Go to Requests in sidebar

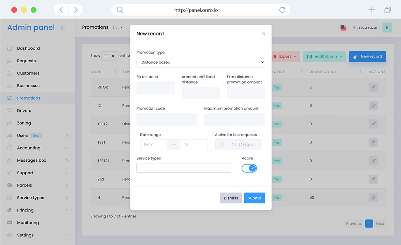tap(26, 61)
